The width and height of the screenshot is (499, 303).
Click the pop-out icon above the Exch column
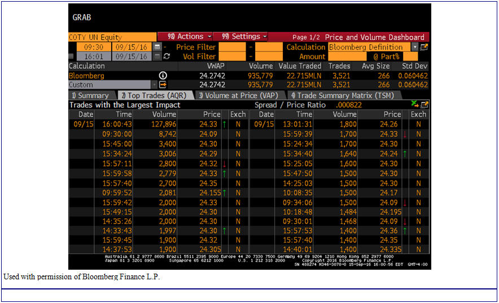pos(424,104)
